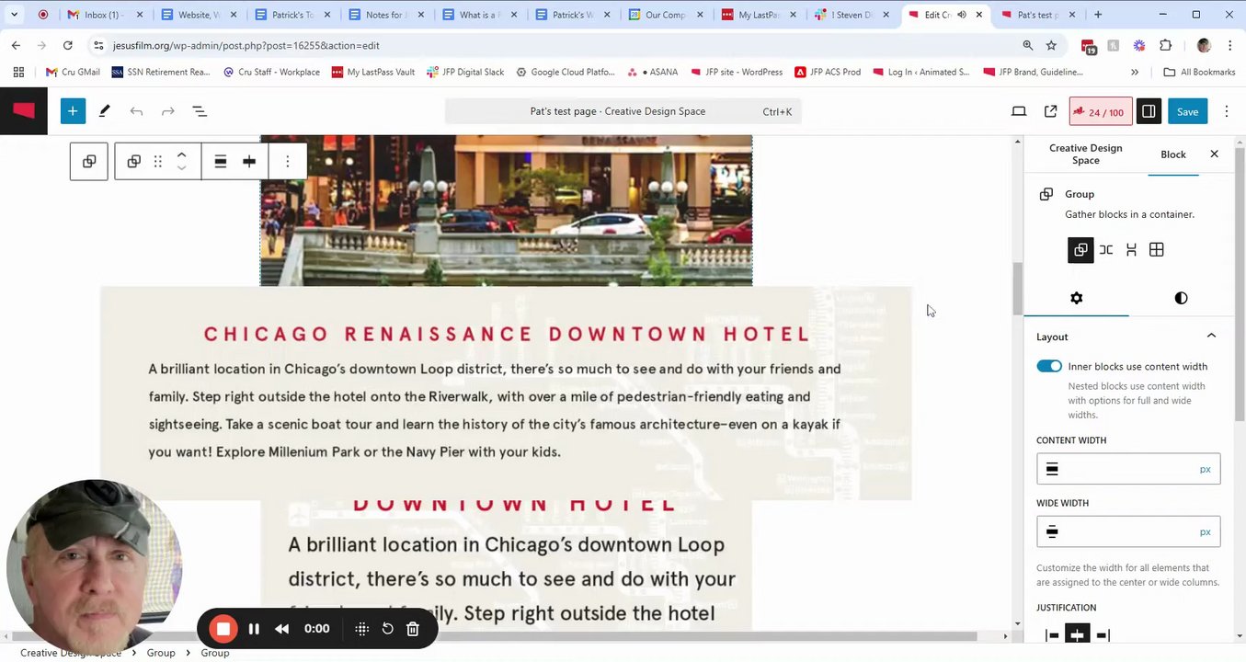Close the settings sidebar

click(1214, 154)
